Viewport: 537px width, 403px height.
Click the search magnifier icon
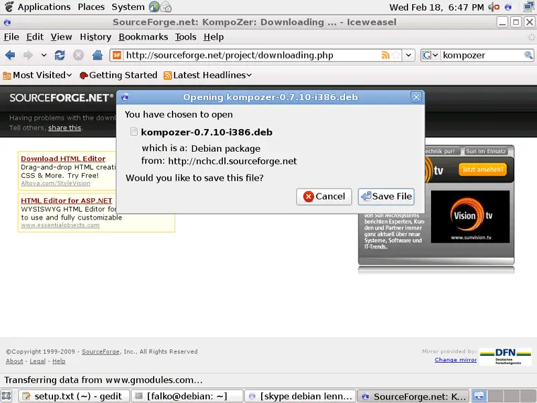pos(528,55)
